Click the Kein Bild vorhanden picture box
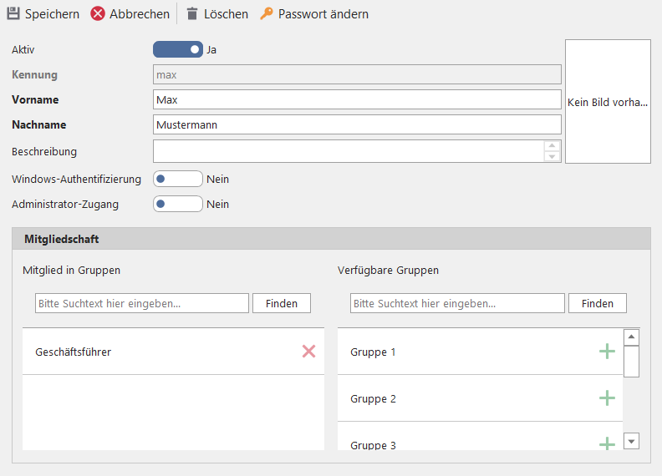The width and height of the screenshot is (662, 476). pyautogui.click(x=608, y=102)
